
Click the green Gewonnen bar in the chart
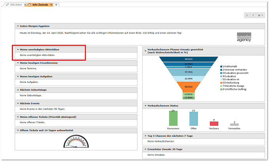pos(173,118)
